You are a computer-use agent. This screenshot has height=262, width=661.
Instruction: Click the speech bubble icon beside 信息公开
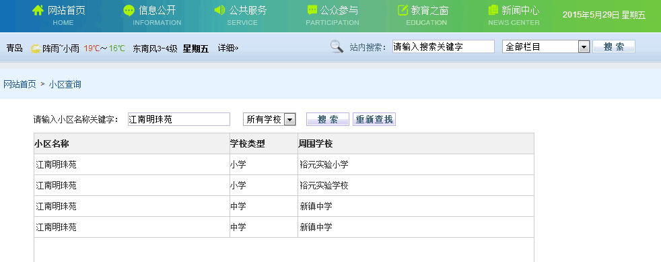[x=129, y=11]
